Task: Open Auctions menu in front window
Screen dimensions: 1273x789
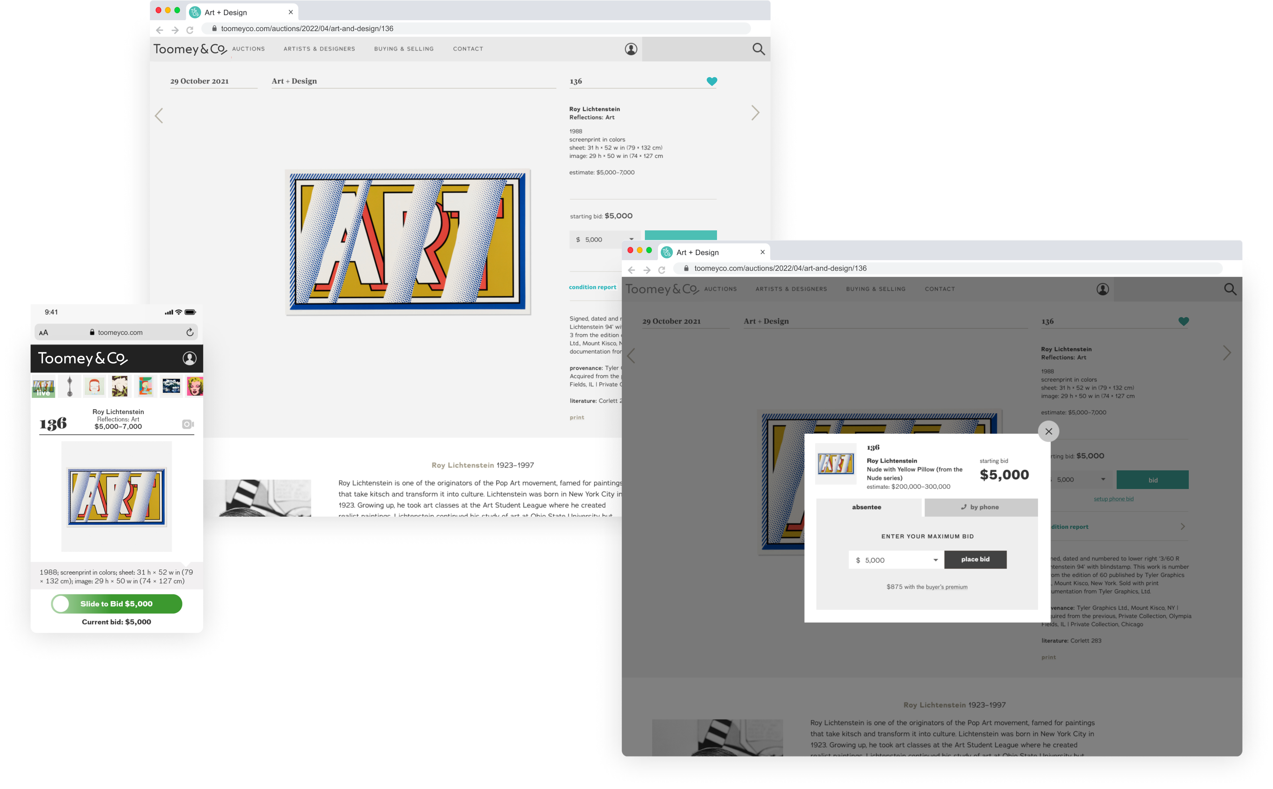Action: pyautogui.click(x=720, y=289)
